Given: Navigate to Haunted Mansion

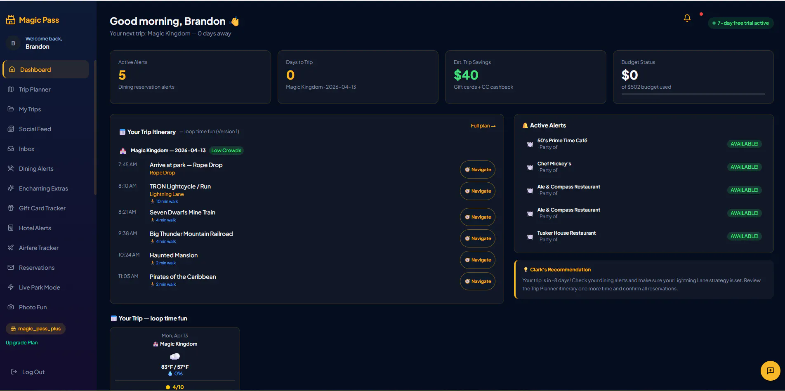Looking at the screenshot, I should [478, 260].
